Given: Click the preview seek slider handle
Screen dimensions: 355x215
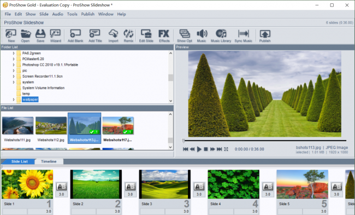Looking at the screenshot, I should click(183, 141).
